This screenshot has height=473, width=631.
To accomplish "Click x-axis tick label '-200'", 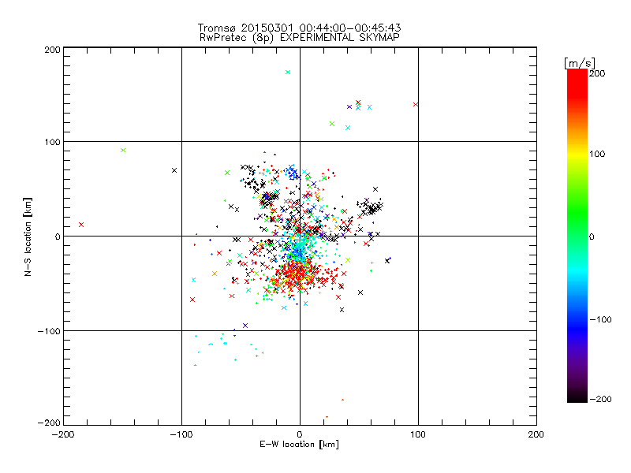I will [x=63, y=435].
